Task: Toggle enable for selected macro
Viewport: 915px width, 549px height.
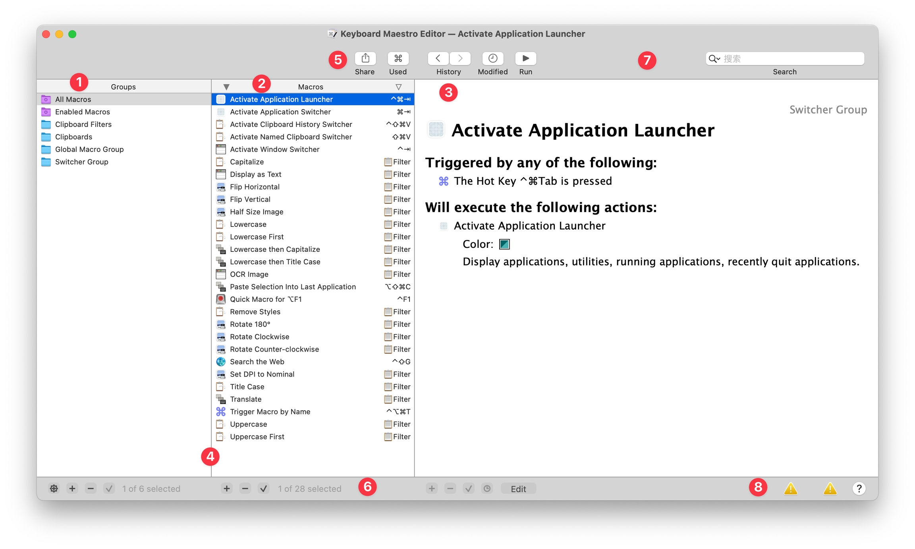Action: click(264, 488)
